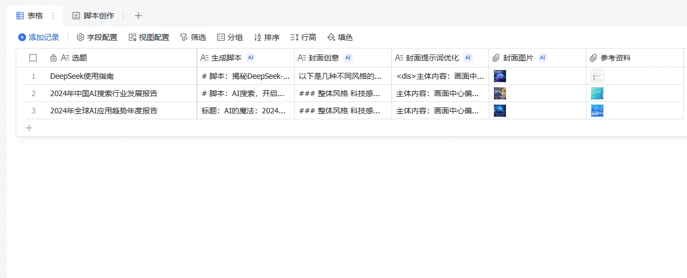The image size is (687, 278).
Task: Click the 参考资料 column header
Action: [x=635, y=58]
